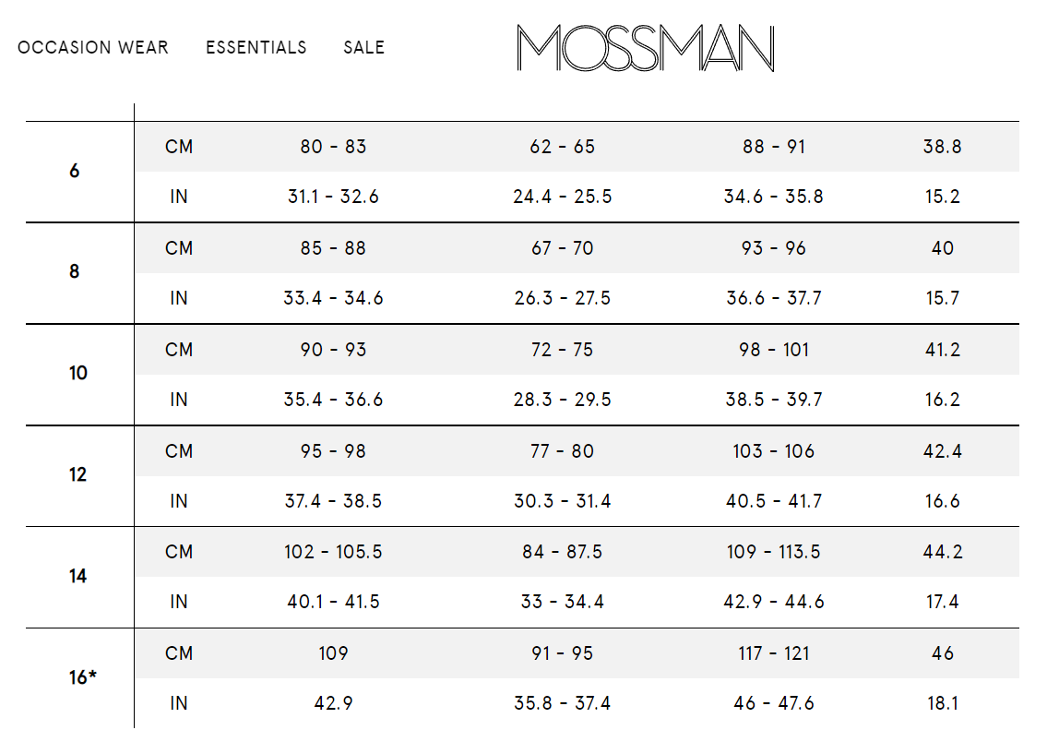Select the size 14 row label
Screen dimensions: 1047x754
tap(78, 577)
